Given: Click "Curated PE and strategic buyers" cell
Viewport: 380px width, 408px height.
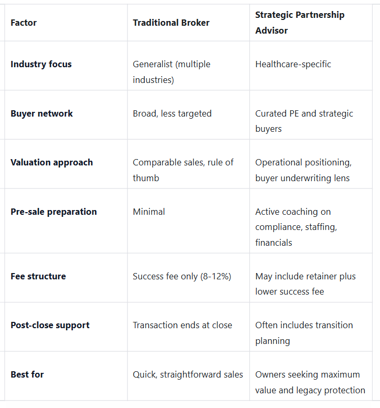Looking at the screenshot, I should 304,121.
